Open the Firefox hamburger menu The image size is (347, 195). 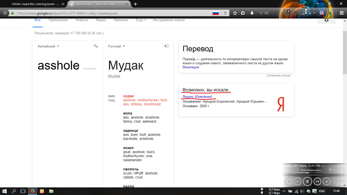pos(342,13)
